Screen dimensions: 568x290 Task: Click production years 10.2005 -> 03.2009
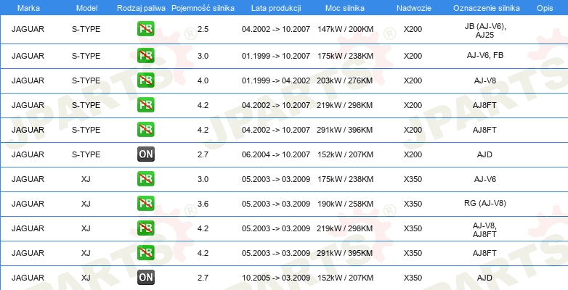[x=276, y=278]
